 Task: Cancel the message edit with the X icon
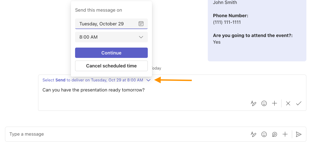point(288,103)
